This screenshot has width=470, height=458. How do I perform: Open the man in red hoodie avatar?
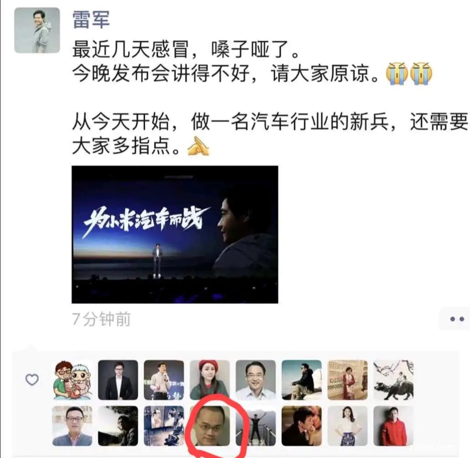pyautogui.click(x=393, y=426)
